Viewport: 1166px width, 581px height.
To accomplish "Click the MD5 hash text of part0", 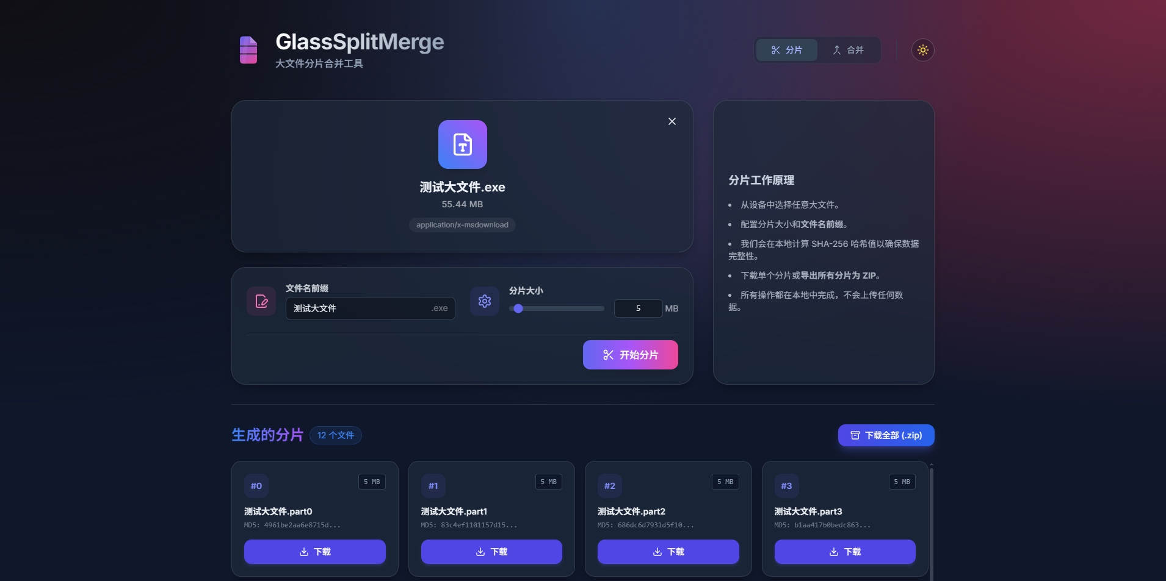I will (x=292, y=525).
